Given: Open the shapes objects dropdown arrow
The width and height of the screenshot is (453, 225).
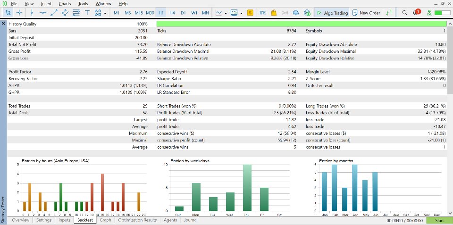Looking at the screenshot, I should coord(105,13).
